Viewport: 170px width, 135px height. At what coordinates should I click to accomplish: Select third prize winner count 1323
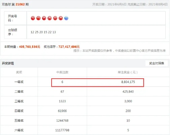[62, 101]
